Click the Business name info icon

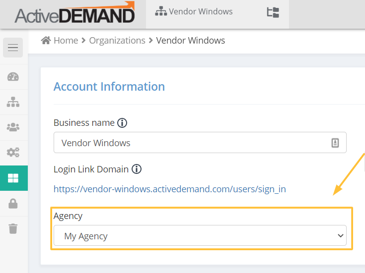pyautogui.click(x=122, y=123)
